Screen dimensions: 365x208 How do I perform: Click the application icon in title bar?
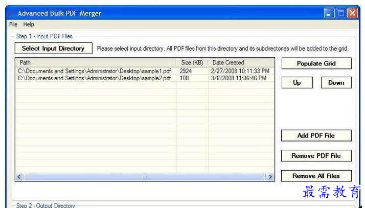click(11, 13)
